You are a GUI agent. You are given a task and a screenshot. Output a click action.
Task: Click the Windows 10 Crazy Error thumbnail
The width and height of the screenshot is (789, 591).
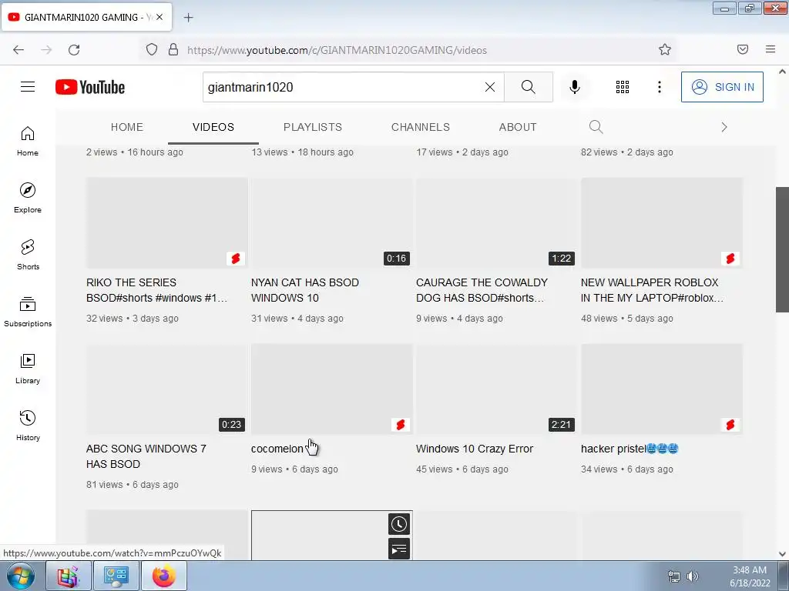[x=497, y=389]
